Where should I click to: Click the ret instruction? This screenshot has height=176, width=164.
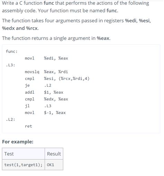pyautogui.click(x=28, y=126)
